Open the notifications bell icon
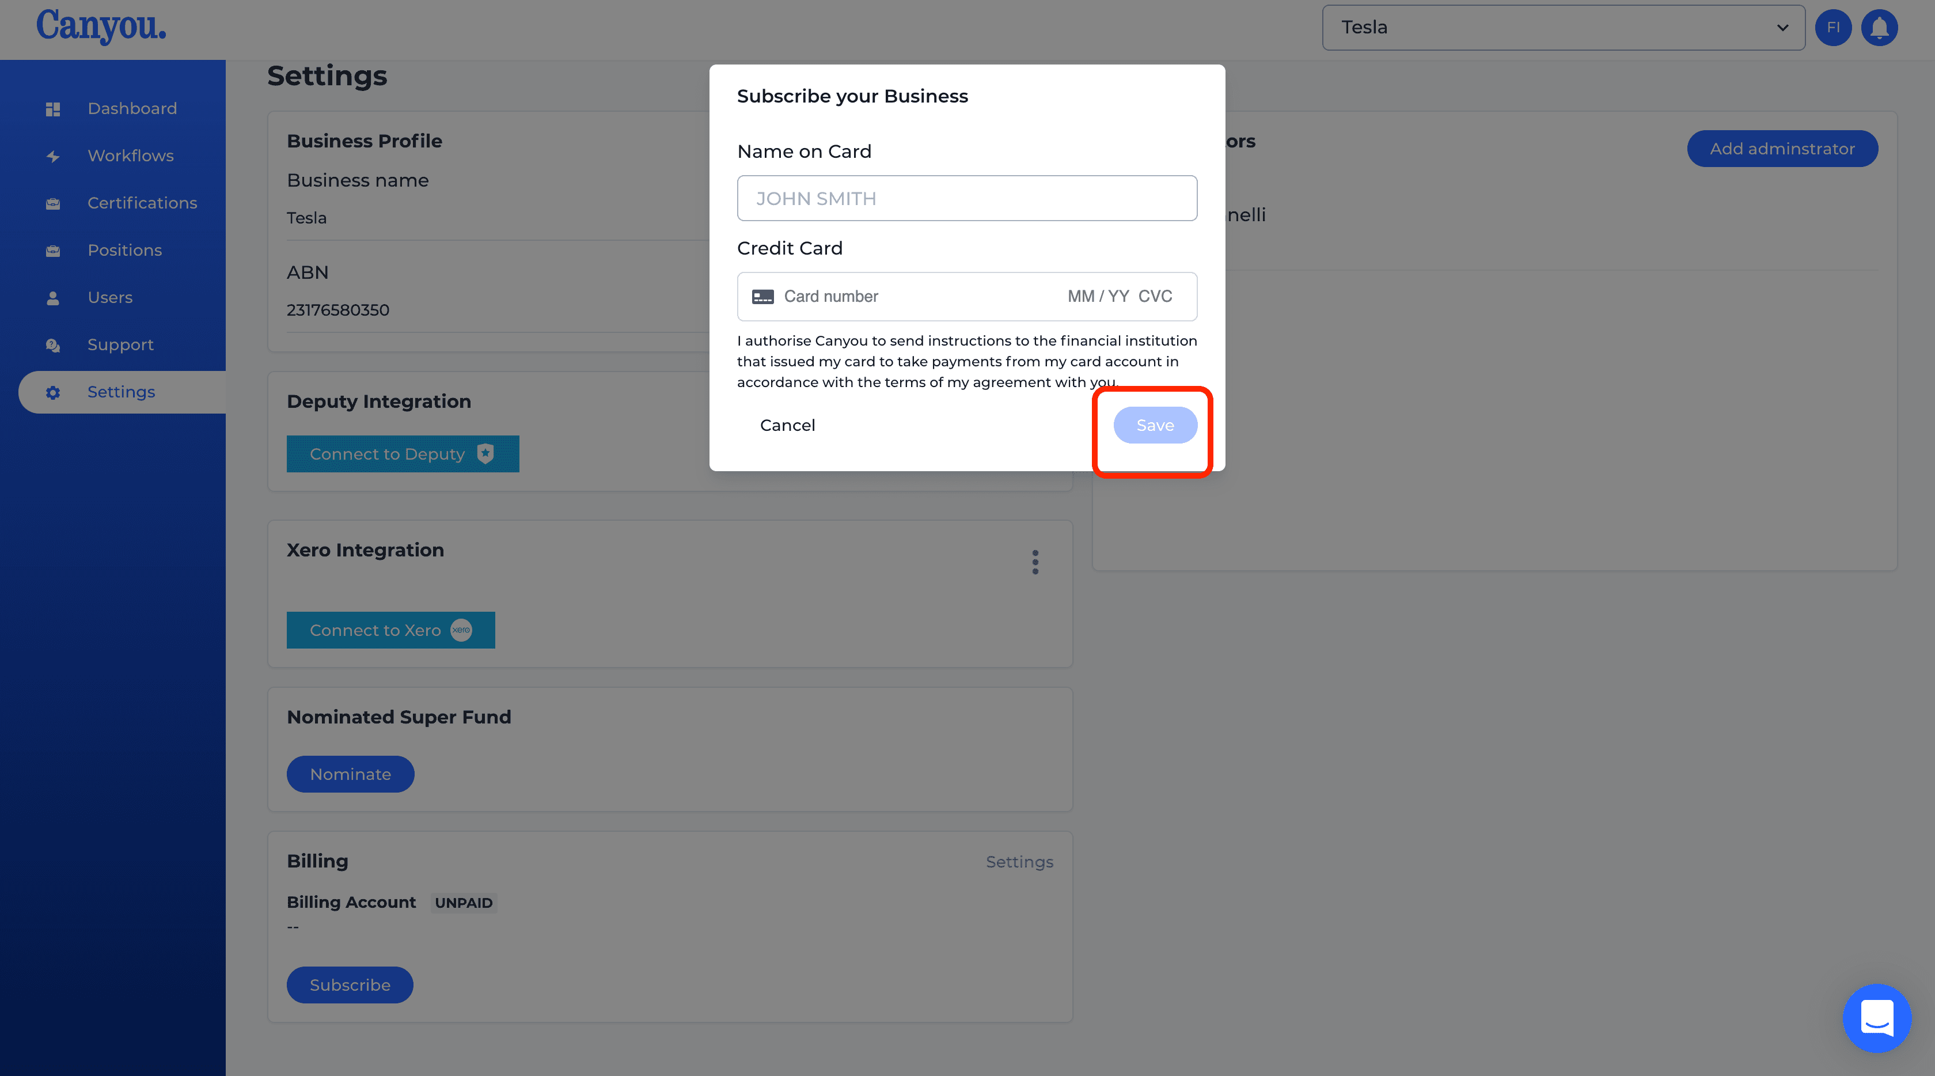1935x1076 pixels. point(1879,28)
